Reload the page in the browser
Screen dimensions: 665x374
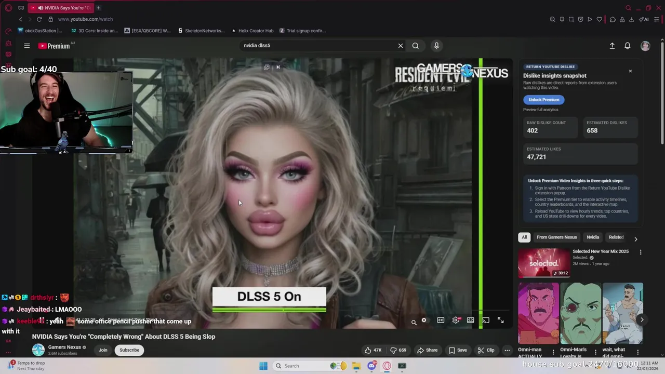point(39,19)
